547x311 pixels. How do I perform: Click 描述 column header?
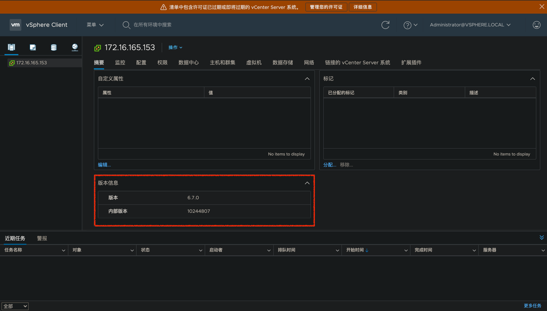pyautogui.click(x=500, y=93)
